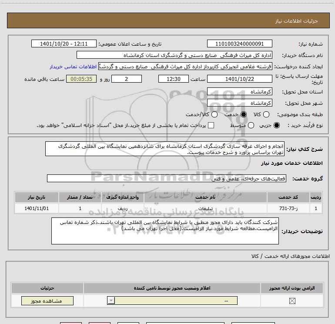Click the واحد اندازه گیری column header
Viewport: 335px width, 324px height.
point(122,197)
